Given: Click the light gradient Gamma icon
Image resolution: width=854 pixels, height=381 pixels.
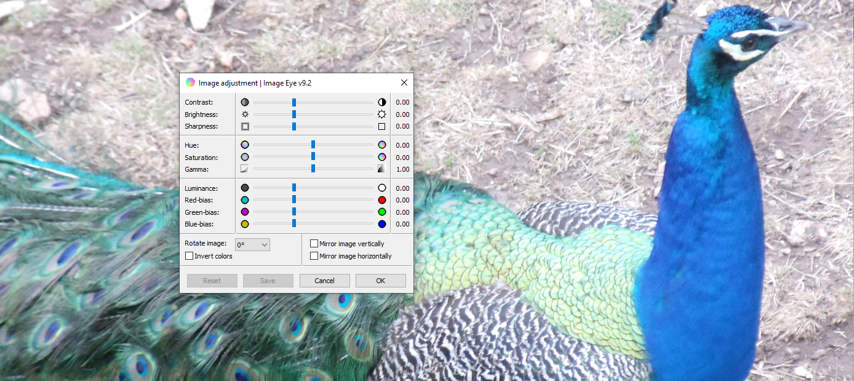Looking at the screenshot, I should (x=245, y=169).
